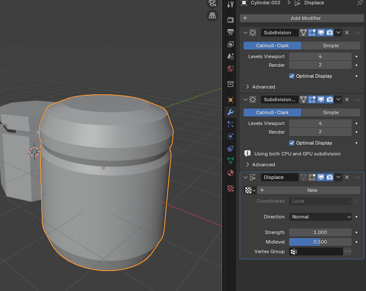
Task: Open the Modifiers properties tab (wrench icon)
Action: [231, 112]
